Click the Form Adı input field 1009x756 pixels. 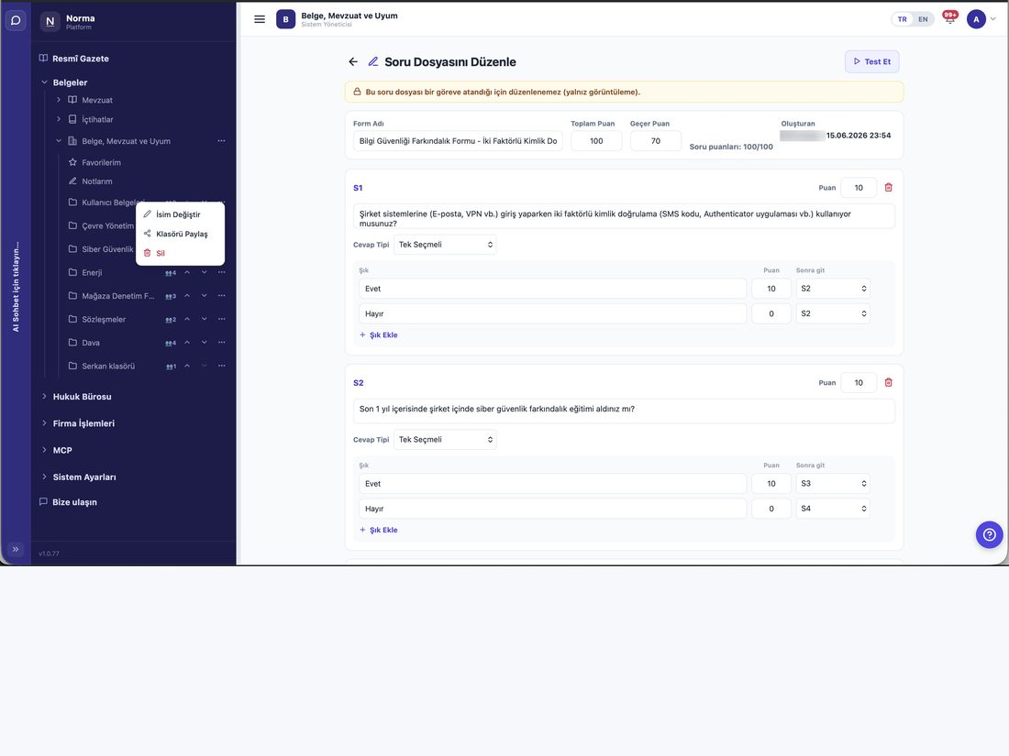tap(458, 141)
